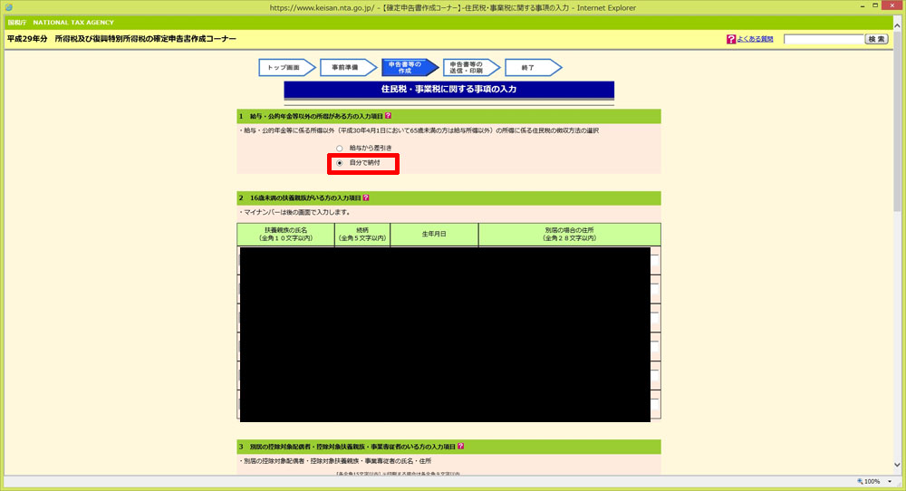The width and height of the screenshot is (906, 491).
Task: Click the zoom magnifier icon in status bar
Action: point(860,481)
